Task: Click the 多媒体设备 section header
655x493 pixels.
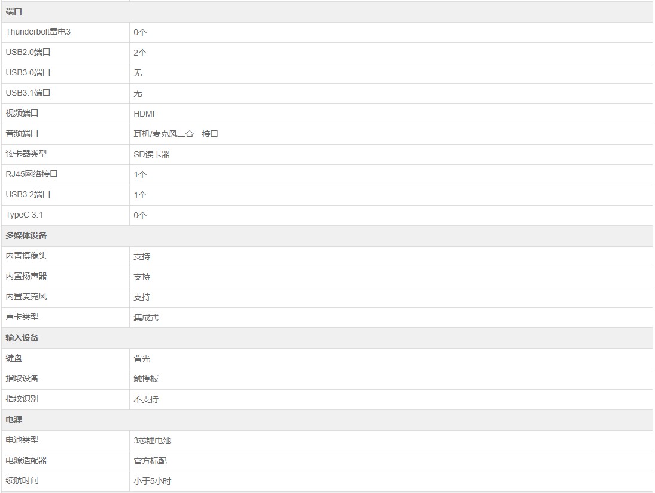Action: coord(26,235)
